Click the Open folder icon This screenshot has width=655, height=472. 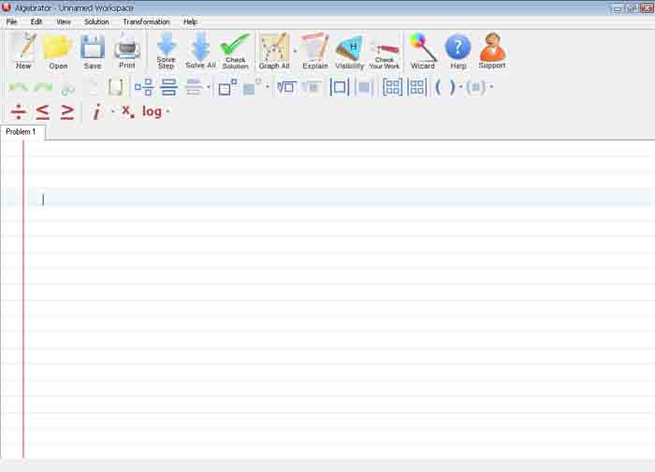coord(58,51)
